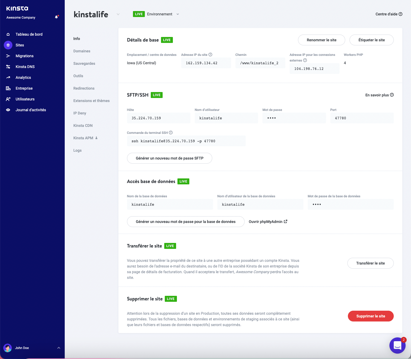Expand the Environnement dropdown

(177, 14)
